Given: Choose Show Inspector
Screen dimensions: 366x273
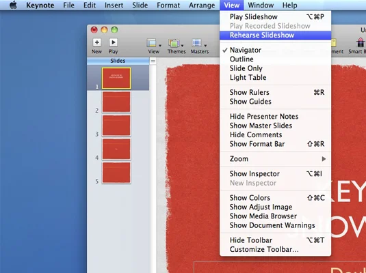Looking at the screenshot, I should (276, 174).
